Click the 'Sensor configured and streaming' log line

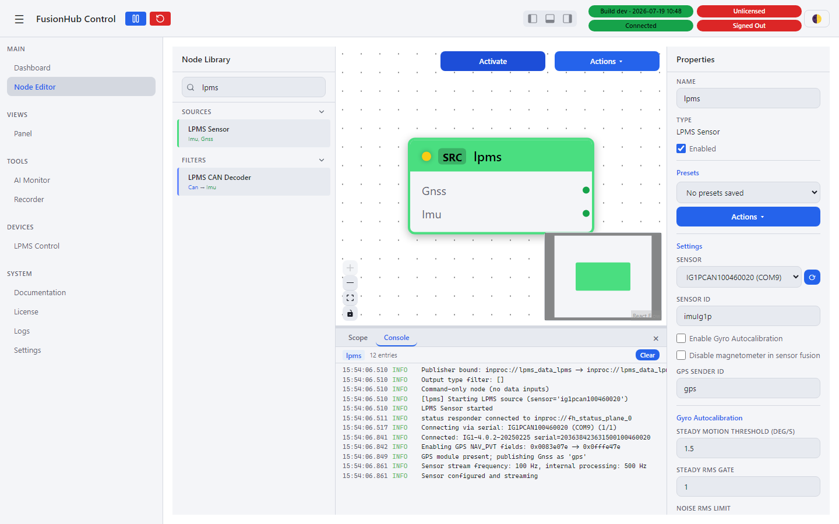point(480,476)
